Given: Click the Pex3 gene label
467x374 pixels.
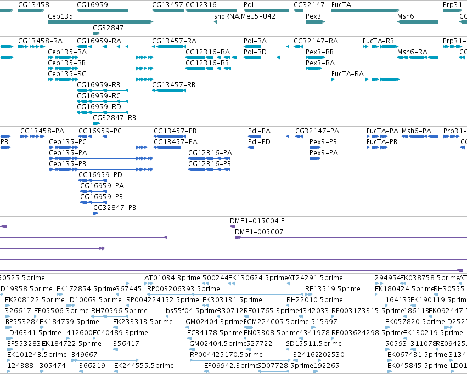Looking at the screenshot, I should point(313,16).
